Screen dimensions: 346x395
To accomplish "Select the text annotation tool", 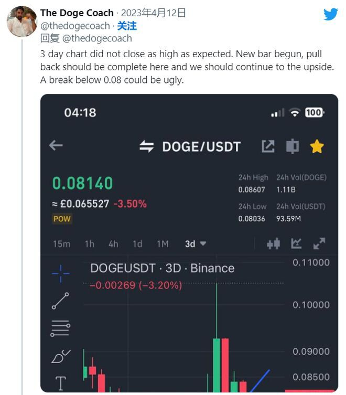I will (x=61, y=383).
